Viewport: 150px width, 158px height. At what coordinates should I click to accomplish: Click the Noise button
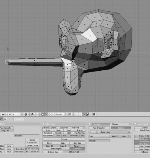[48, 130]
